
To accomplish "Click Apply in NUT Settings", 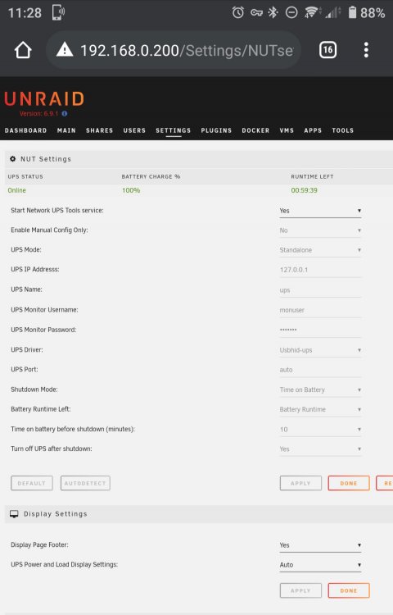I will 300,483.
